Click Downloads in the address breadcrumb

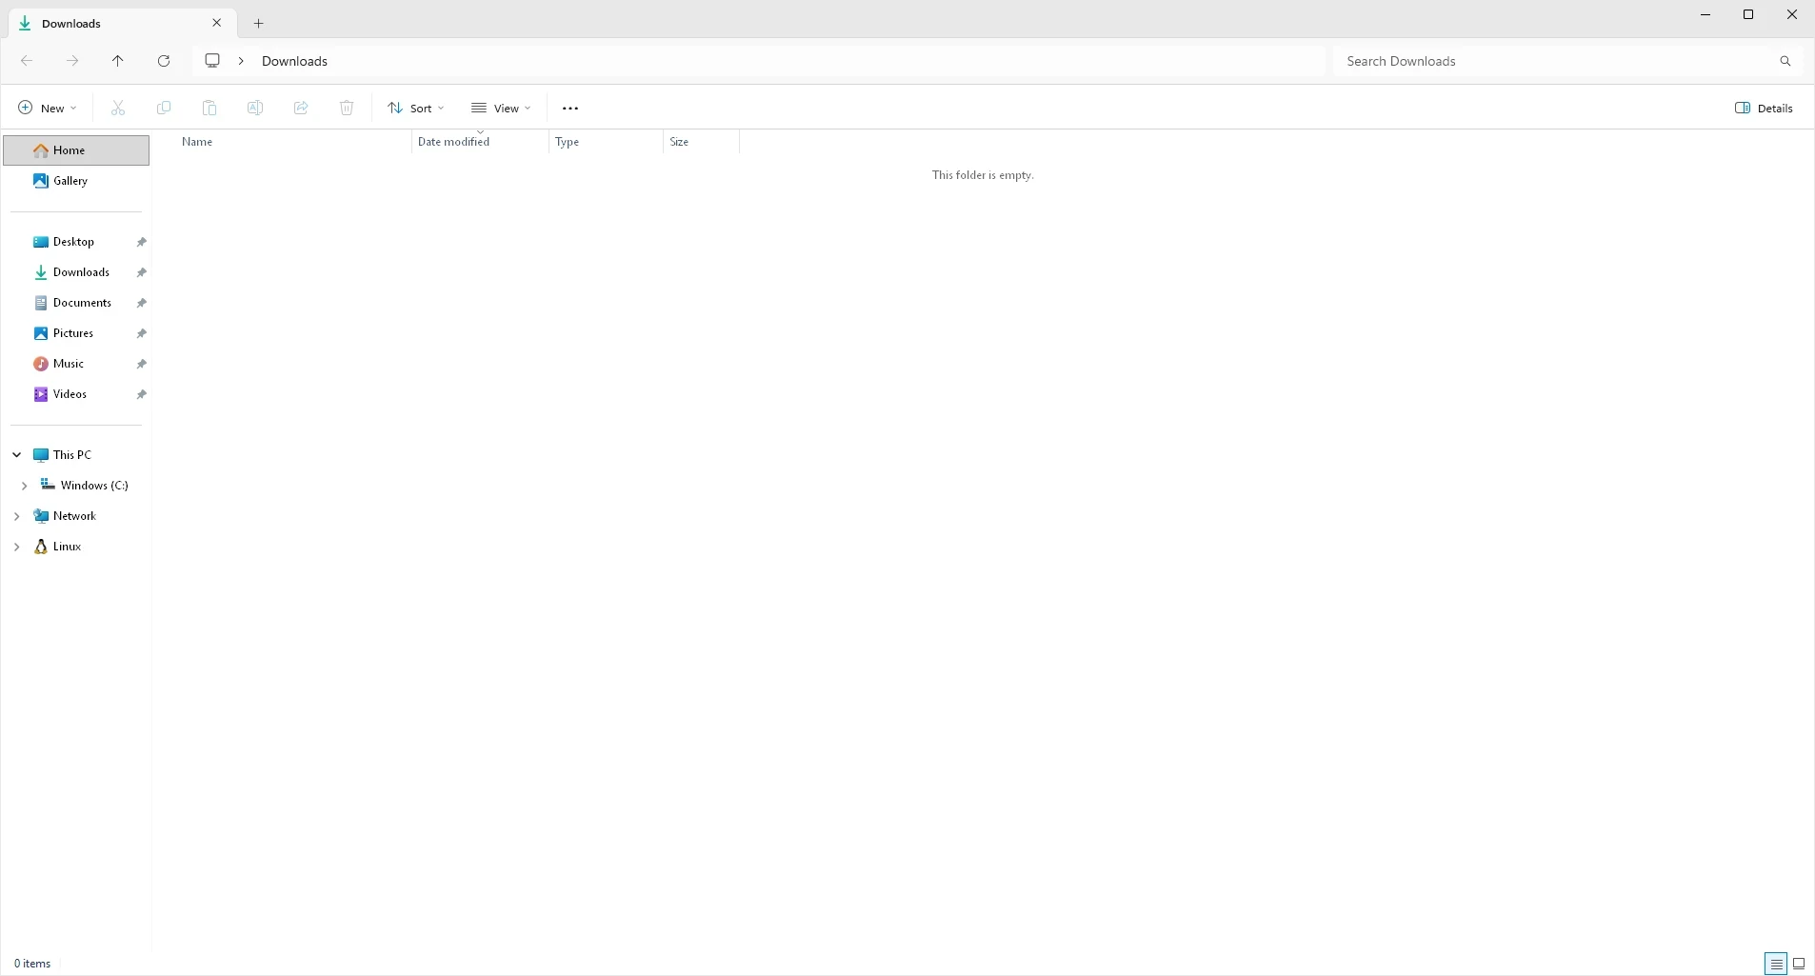tap(294, 61)
